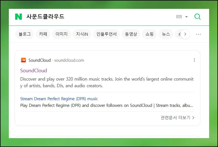218x147 pixels.
Task: Open Stream Dream Perfect Regime (DPR) music link
Action: pyautogui.click(x=59, y=99)
